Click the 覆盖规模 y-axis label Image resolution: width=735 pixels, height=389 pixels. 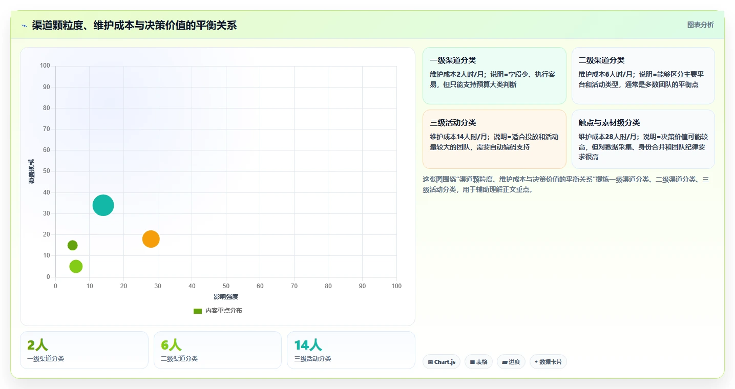coord(32,171)
